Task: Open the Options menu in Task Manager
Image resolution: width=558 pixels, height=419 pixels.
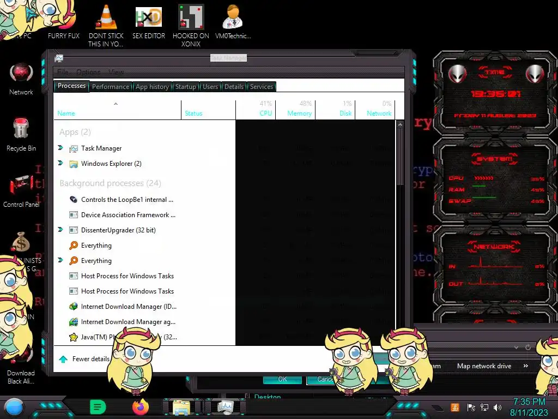Action: pos(88,73)
